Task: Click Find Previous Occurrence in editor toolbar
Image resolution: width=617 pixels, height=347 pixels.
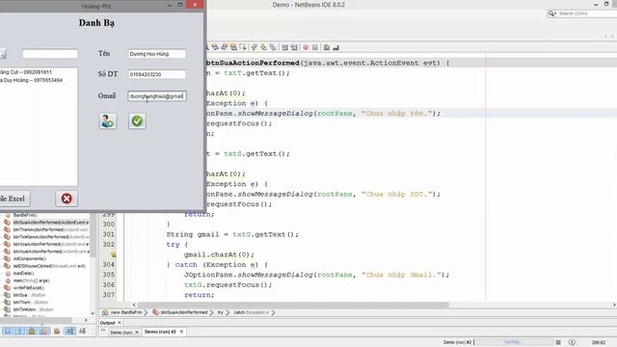Action: 215,47
